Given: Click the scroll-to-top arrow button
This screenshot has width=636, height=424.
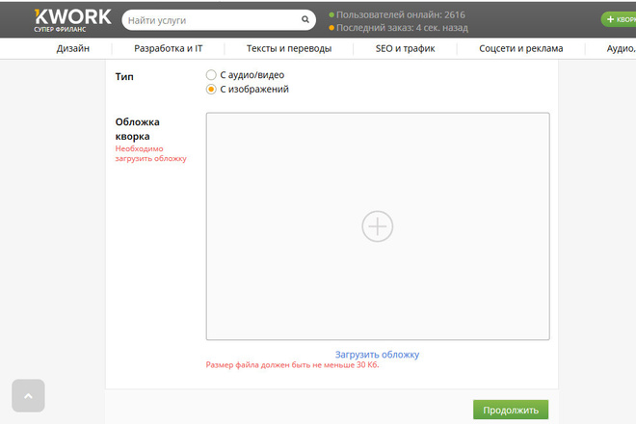Looking at the screenshot, I should click(x=28, y=396).
